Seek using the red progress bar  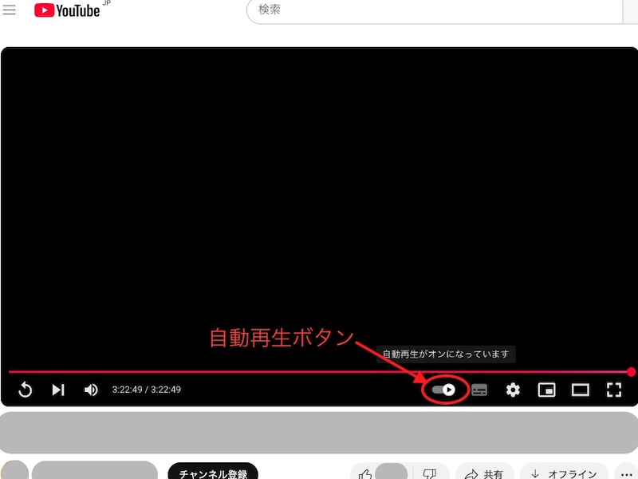click(319, 370)
